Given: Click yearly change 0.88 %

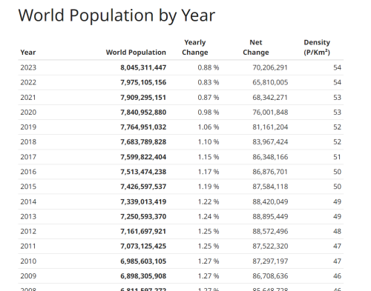Looking at the screenshot, I should click(x=209, y=67).
